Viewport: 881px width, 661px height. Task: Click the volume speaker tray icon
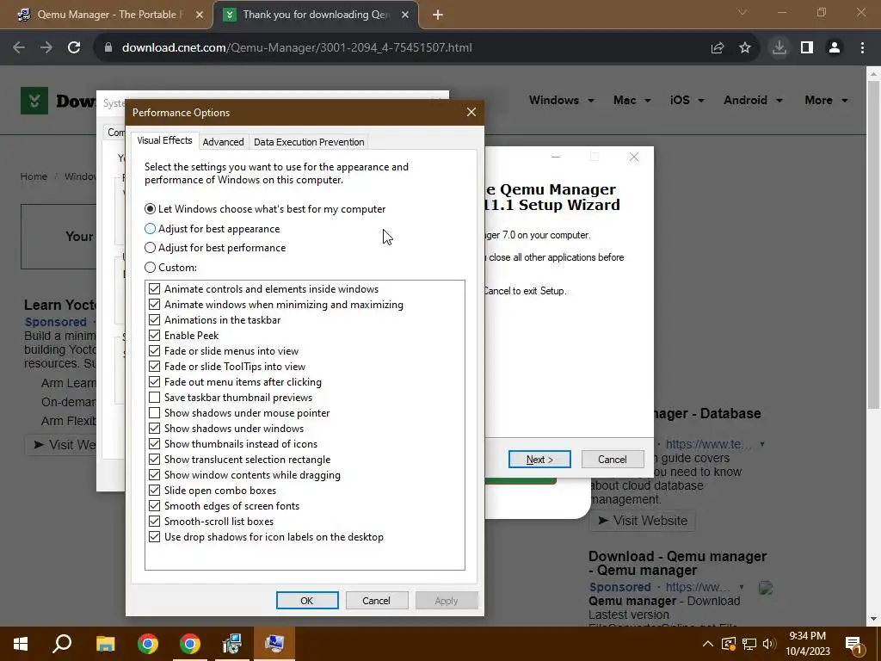tap(769, 644)
